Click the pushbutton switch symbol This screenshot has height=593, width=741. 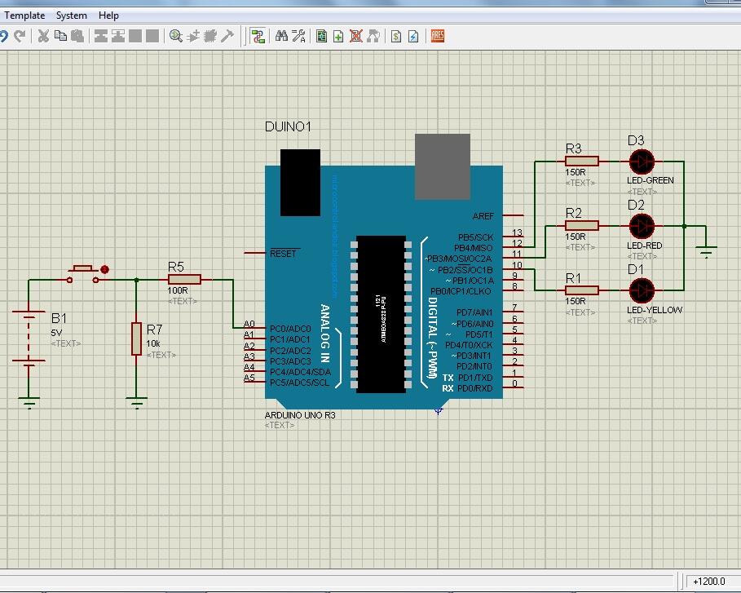click(82, 274)
